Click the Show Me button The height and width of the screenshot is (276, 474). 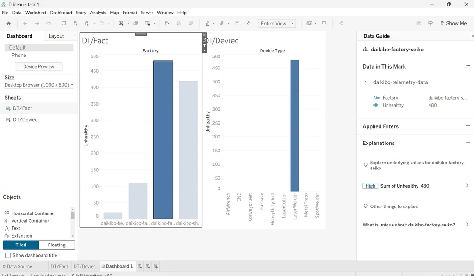pos(454,23)
